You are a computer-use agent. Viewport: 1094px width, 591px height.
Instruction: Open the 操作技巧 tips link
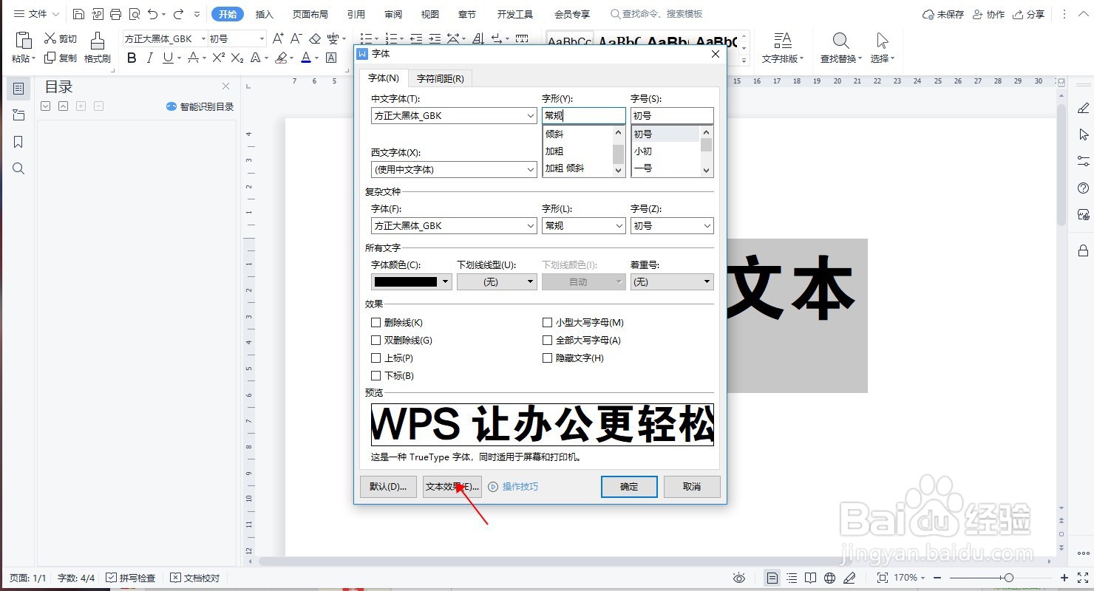(x=513, y=487)
